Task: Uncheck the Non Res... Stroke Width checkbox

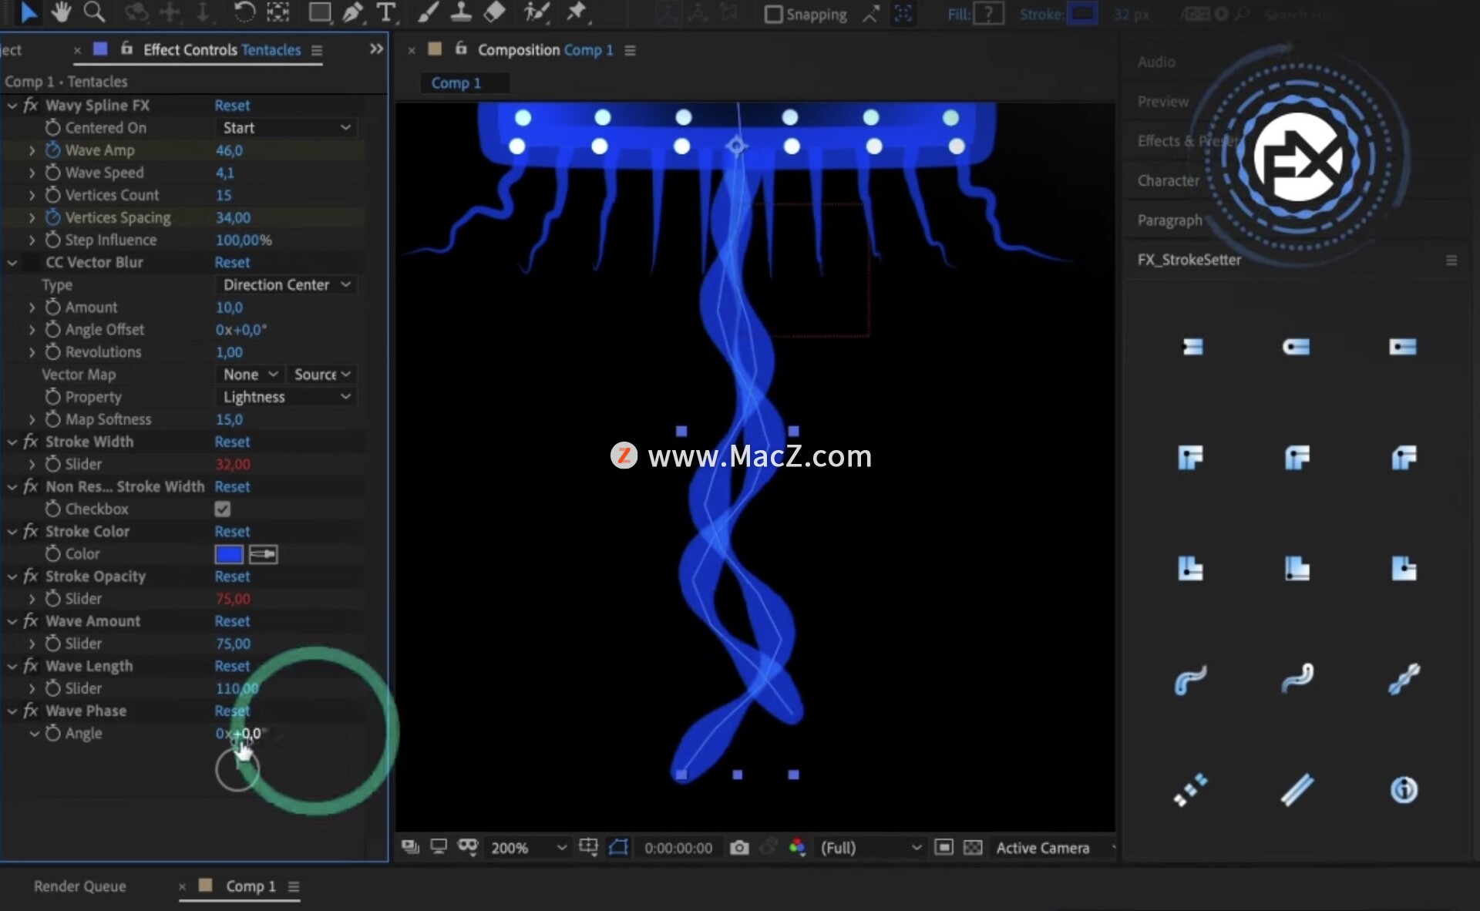Action: (x=223, y=509)
